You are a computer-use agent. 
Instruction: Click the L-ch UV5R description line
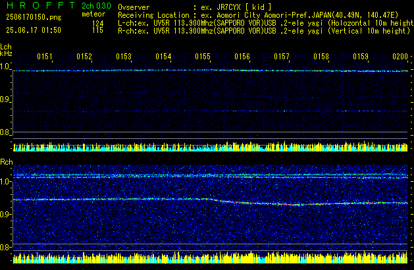266,23
